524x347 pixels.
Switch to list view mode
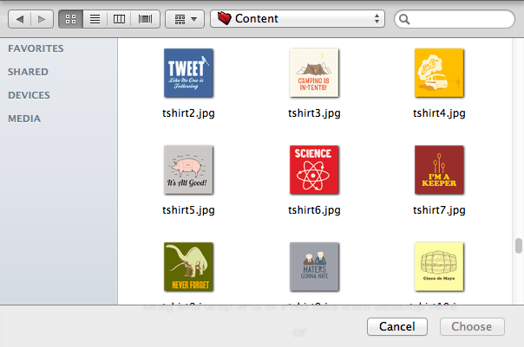95,18
